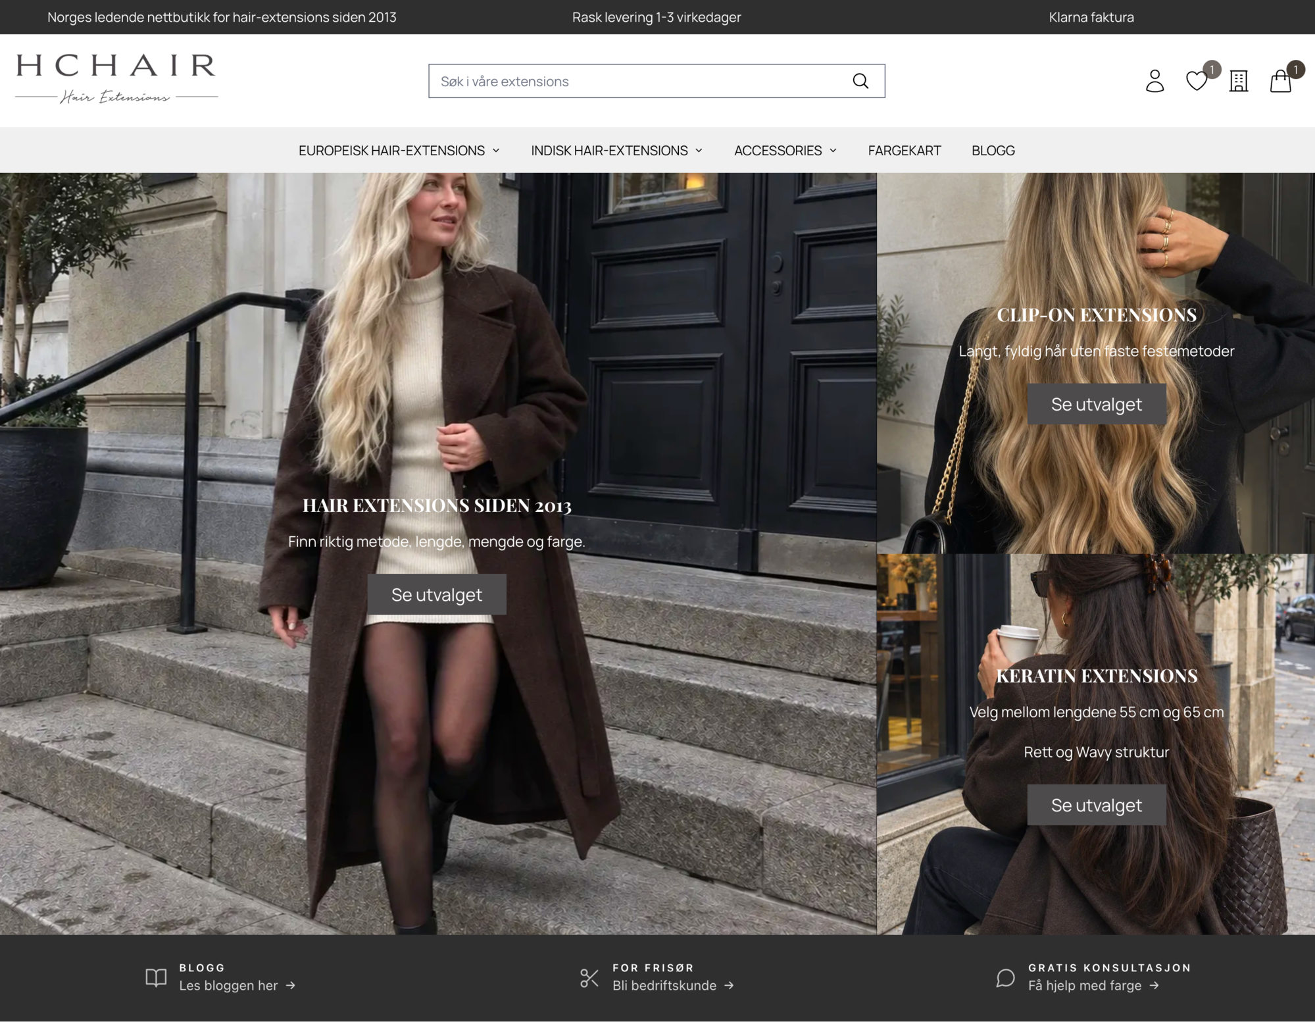Screen dimensions: 1315x1022
Task: Click the chat bubble consultation icon
Action: tap(1005, 977)
